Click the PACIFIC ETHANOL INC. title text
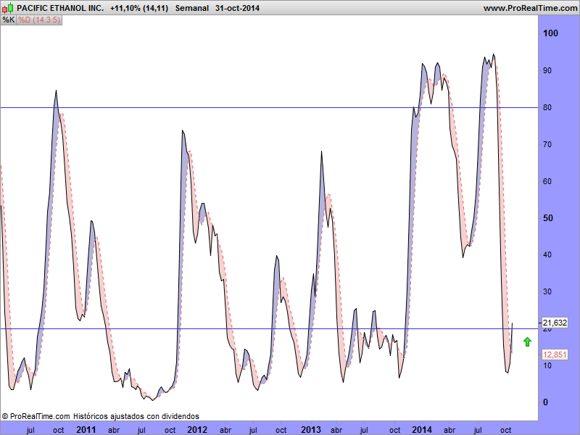This screenshot has width=580, height=435. click(x=60, y=8)
